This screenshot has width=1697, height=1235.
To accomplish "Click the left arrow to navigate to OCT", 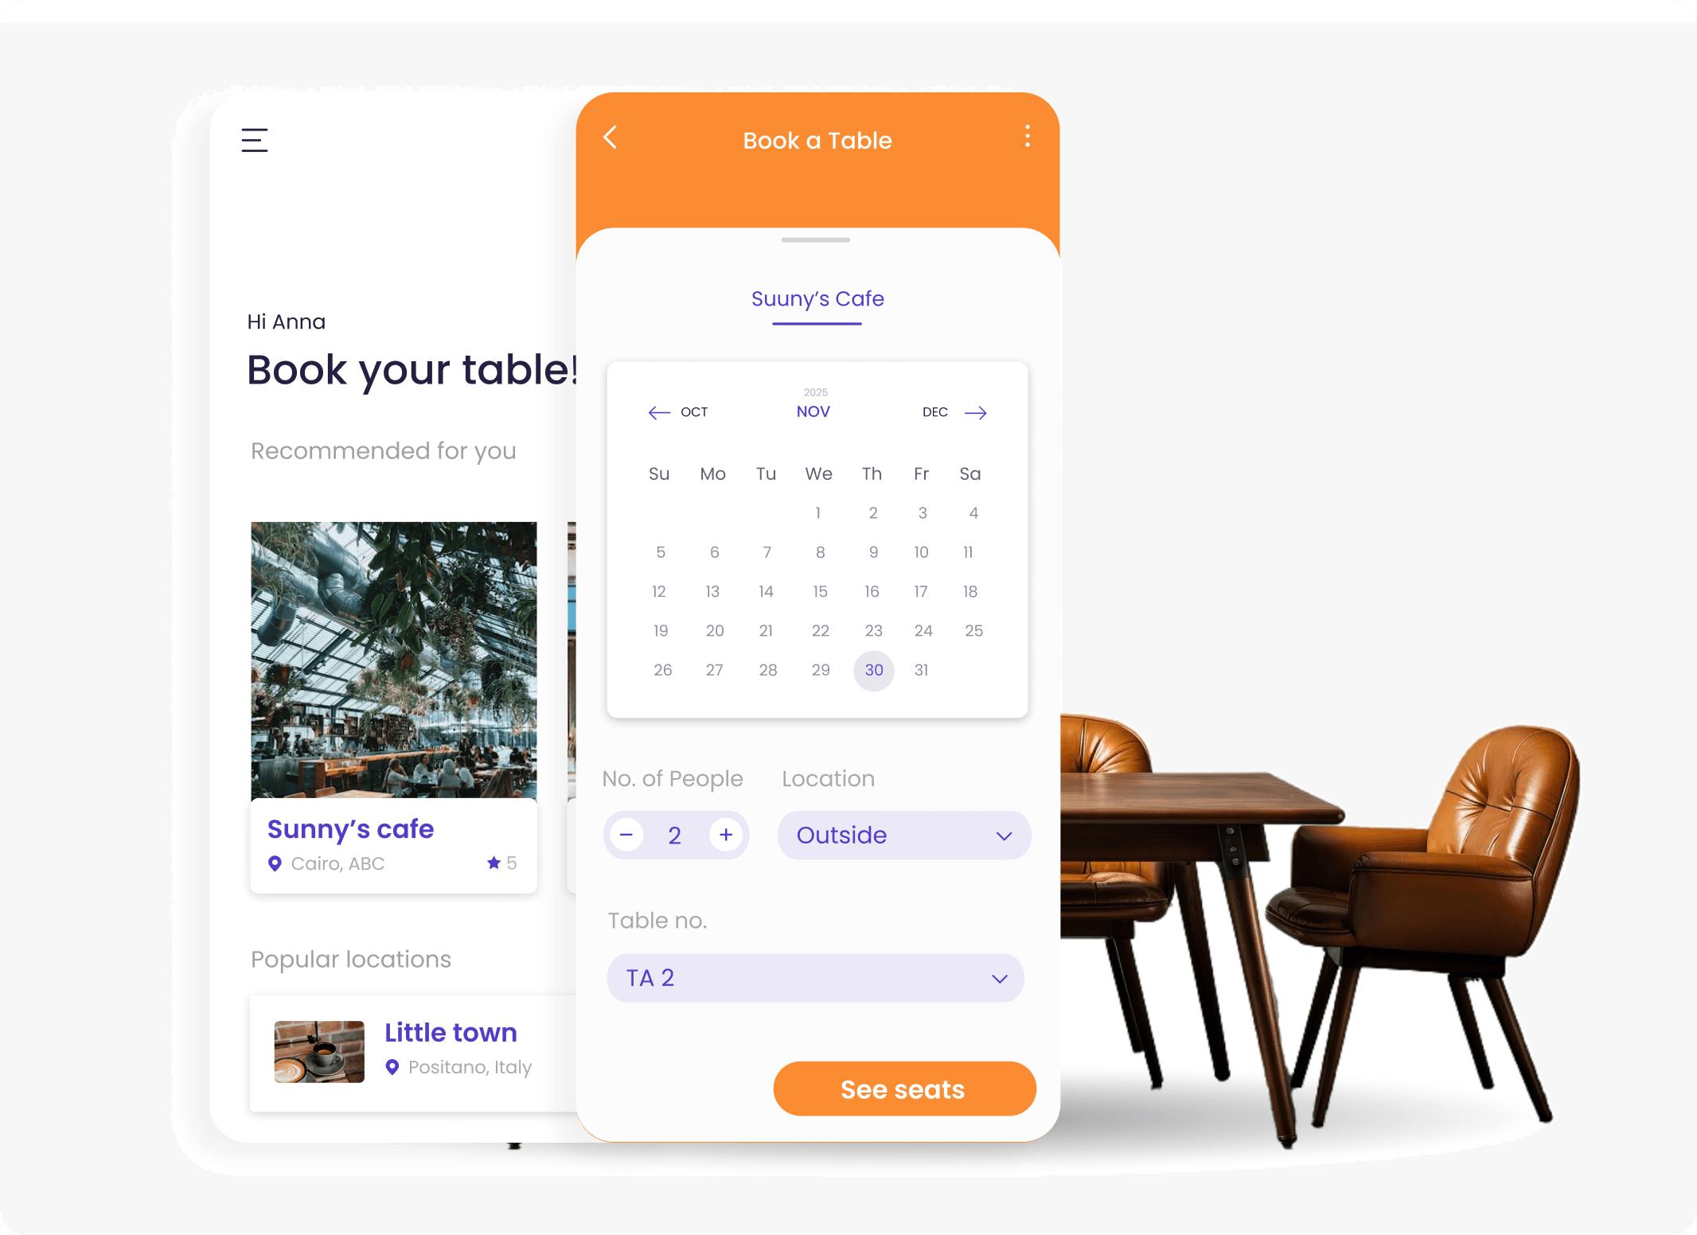I will 653,414.
